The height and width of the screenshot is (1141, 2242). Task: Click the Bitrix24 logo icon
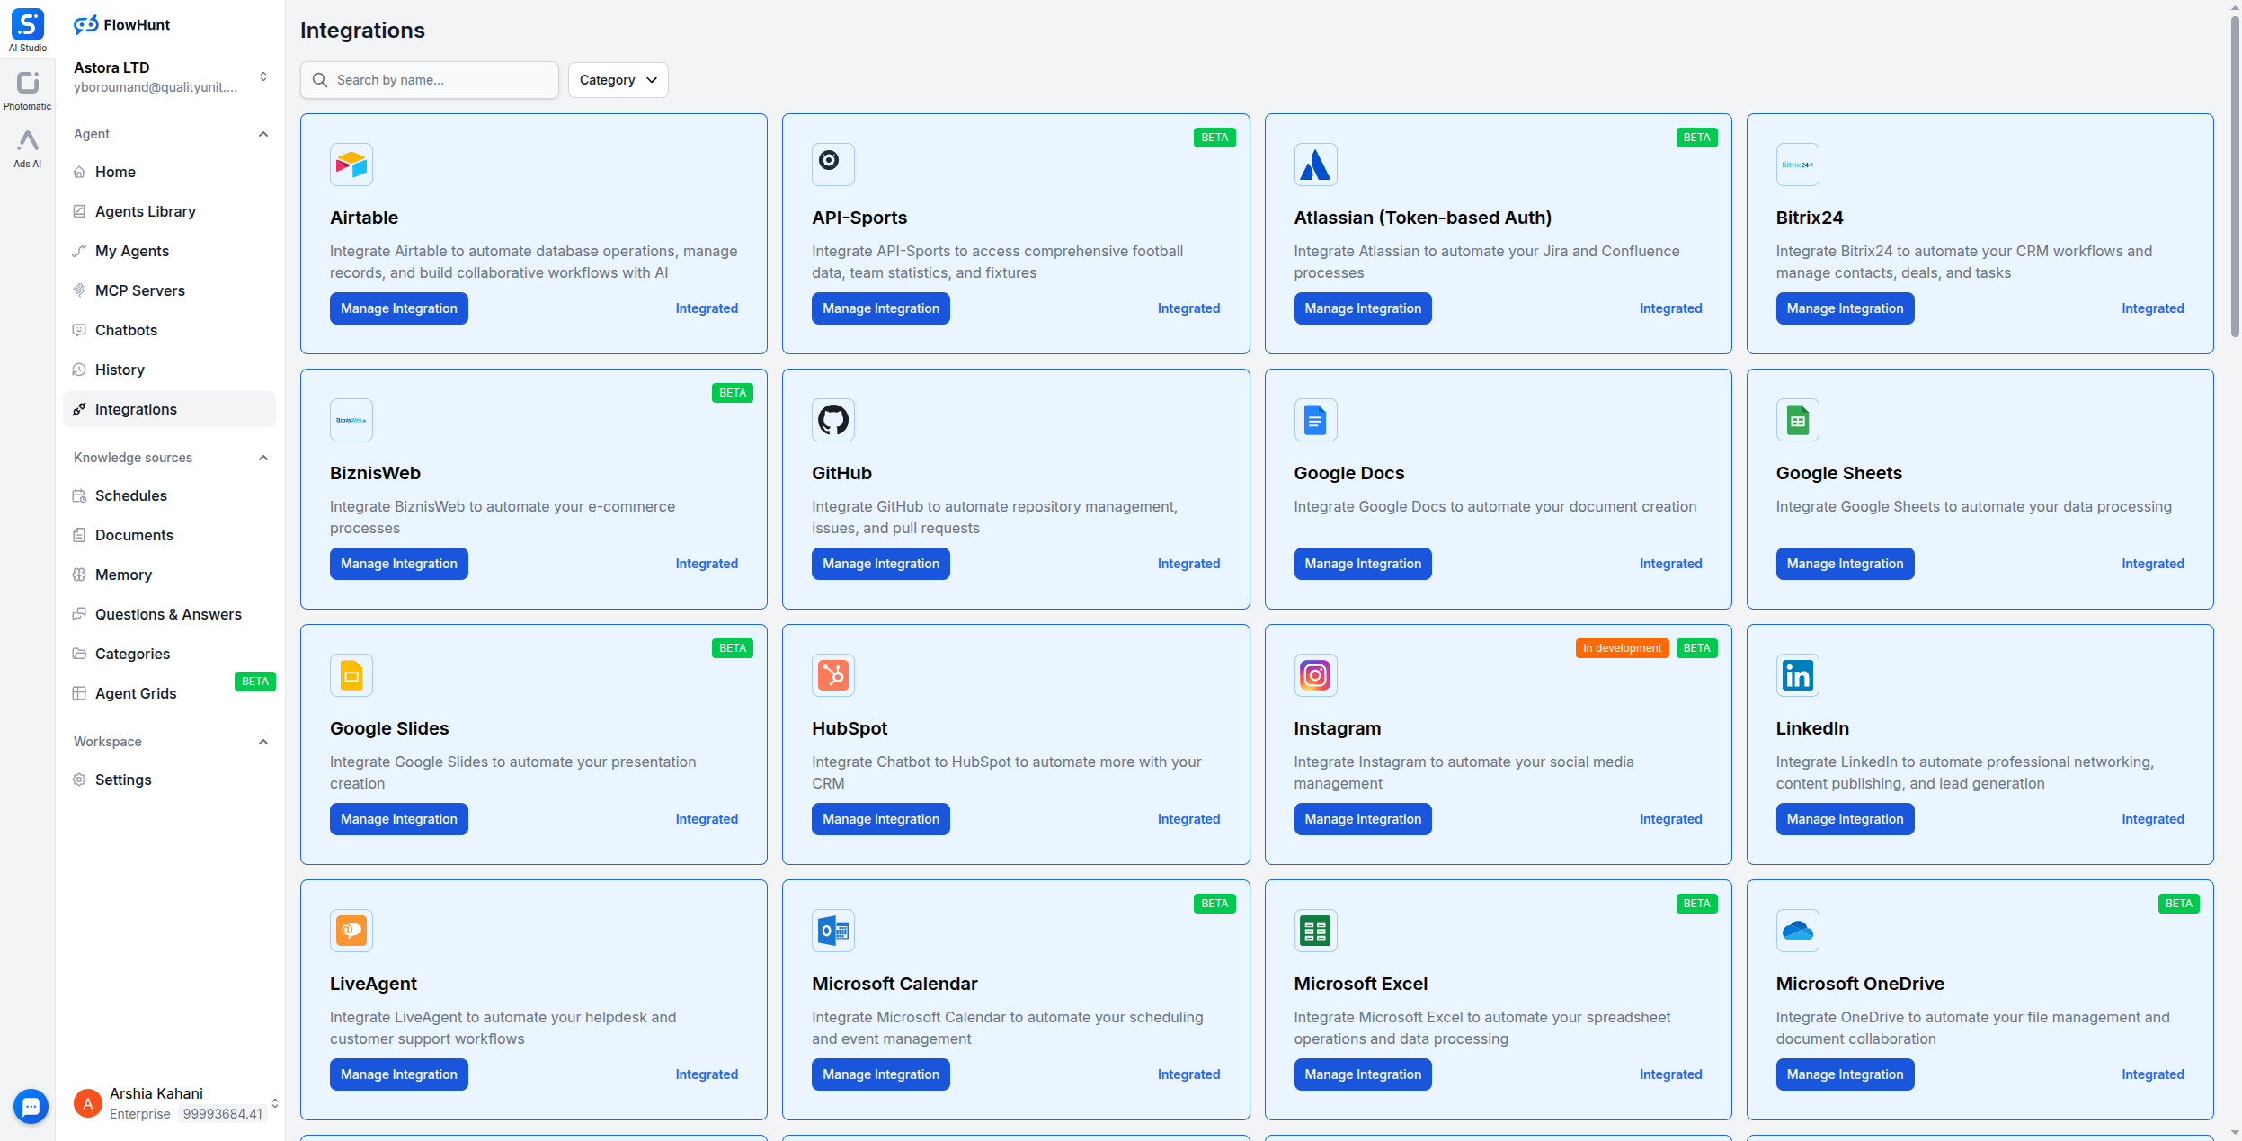pos(1798,165)
